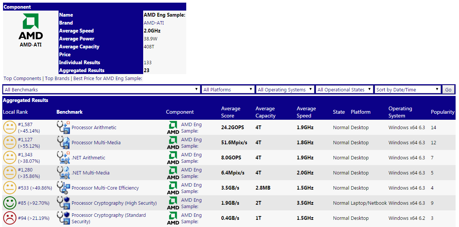
Task: Click the Operating System column header
Action: coord(400,112)
